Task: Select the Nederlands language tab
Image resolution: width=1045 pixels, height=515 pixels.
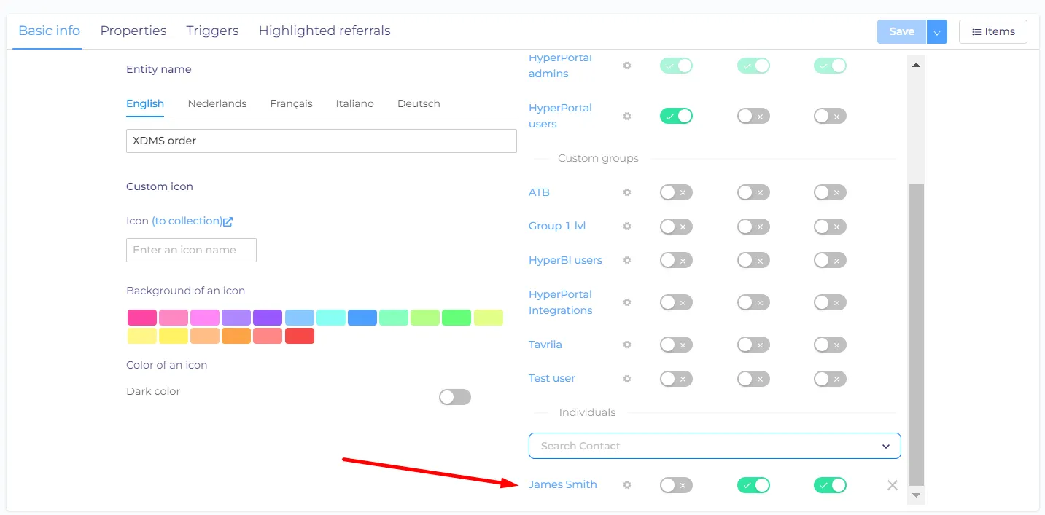Action: [x=217, y=103]
